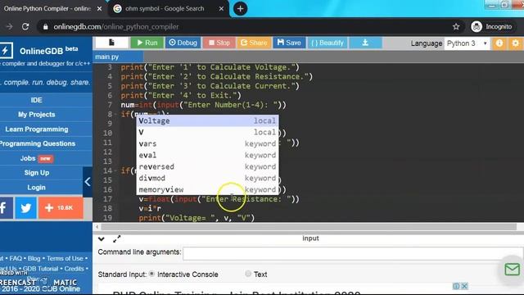Open Jobs link in sidebar

coord(28,158)
